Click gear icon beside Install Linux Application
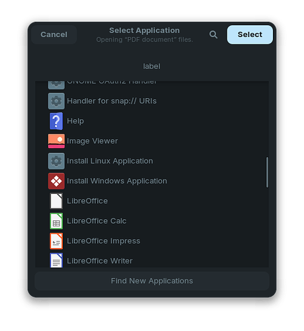The width and height of the screenshot is (304, 331). point(56,161)
